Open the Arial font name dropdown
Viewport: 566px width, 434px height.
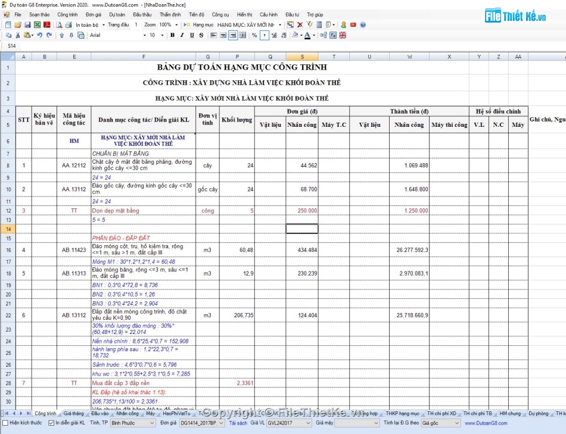click(145, 35)
